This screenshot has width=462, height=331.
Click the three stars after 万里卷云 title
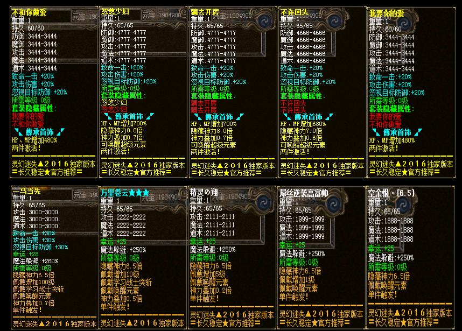[139, 192]
